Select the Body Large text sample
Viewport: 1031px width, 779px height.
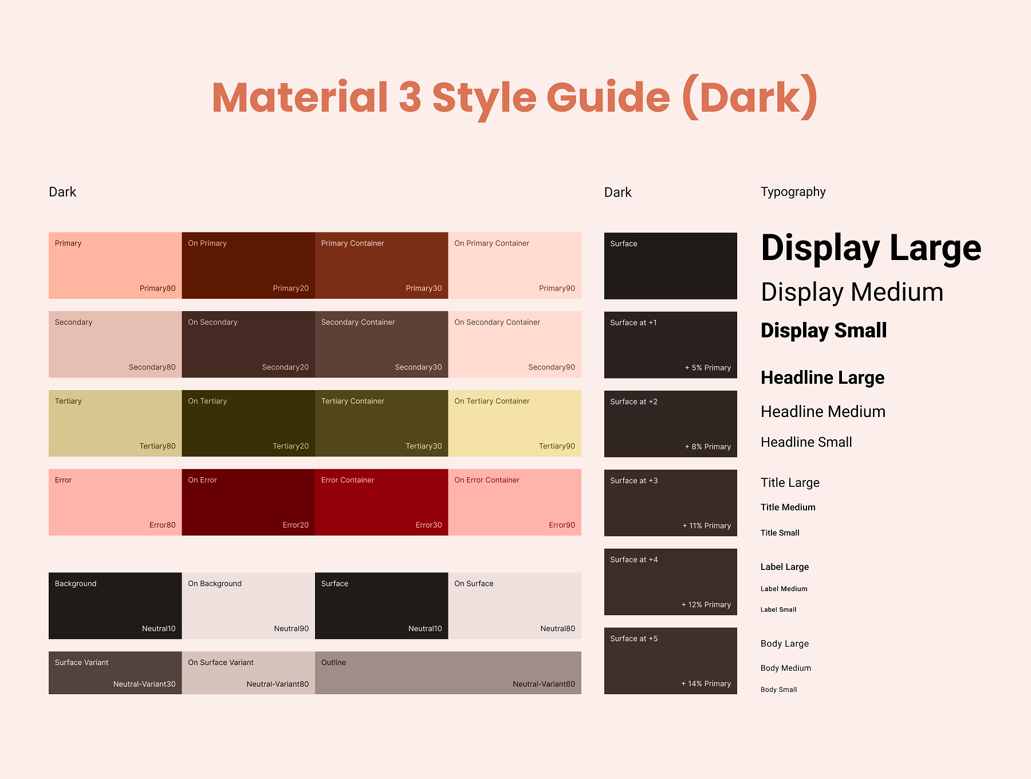pyautogui.click(x=784, y=643)
